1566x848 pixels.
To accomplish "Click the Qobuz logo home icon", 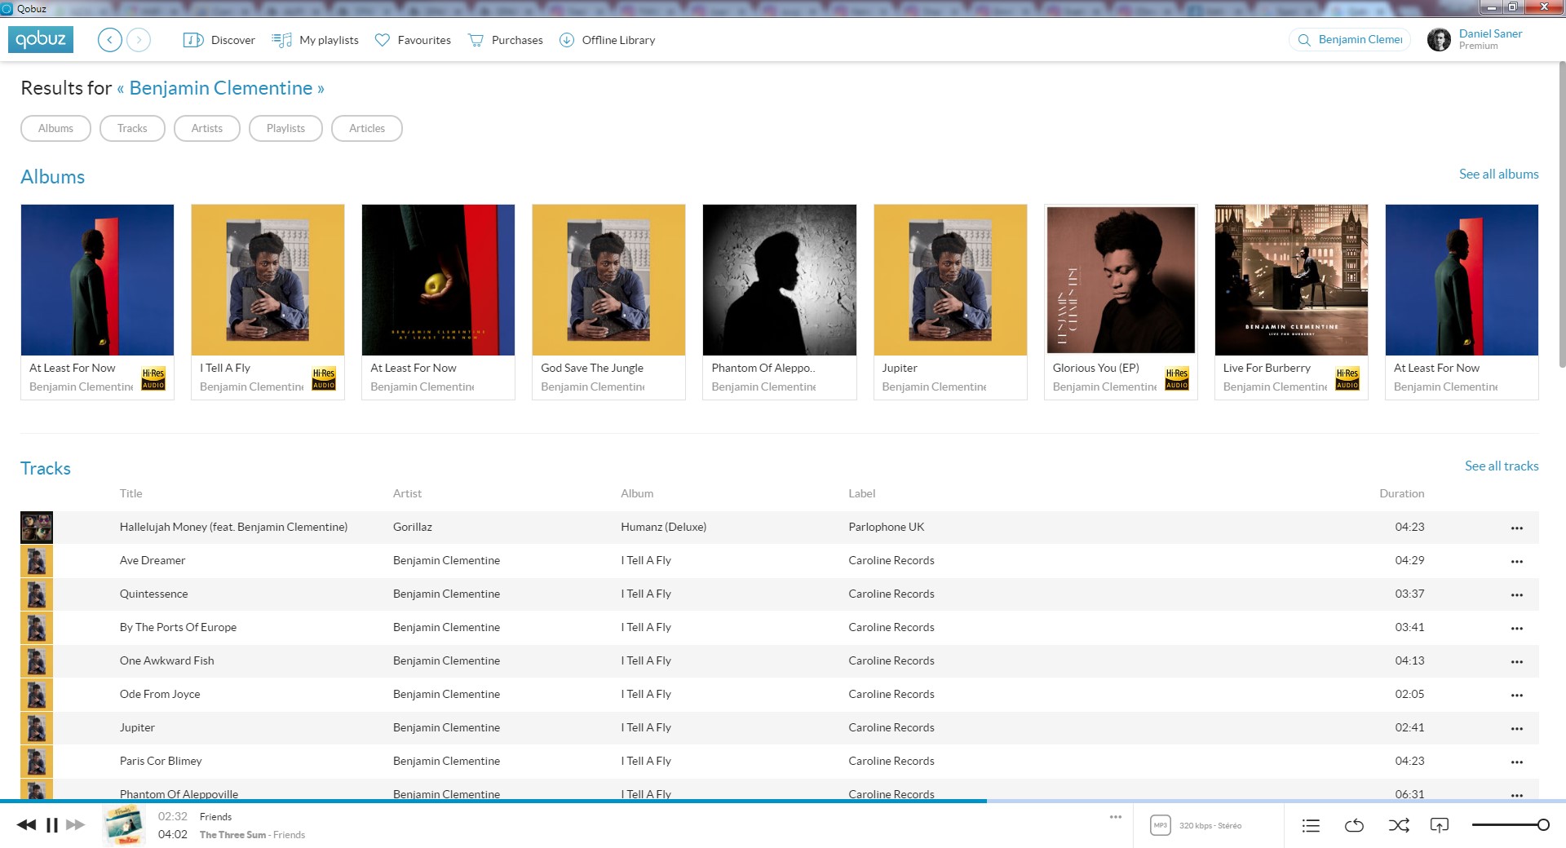I will click(x=41, y=39).
